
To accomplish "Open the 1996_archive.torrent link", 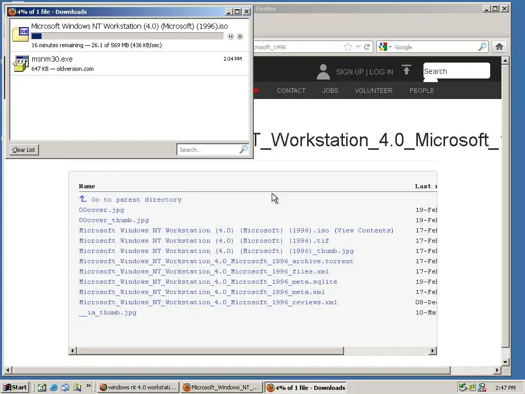I will tap(216, 261).
